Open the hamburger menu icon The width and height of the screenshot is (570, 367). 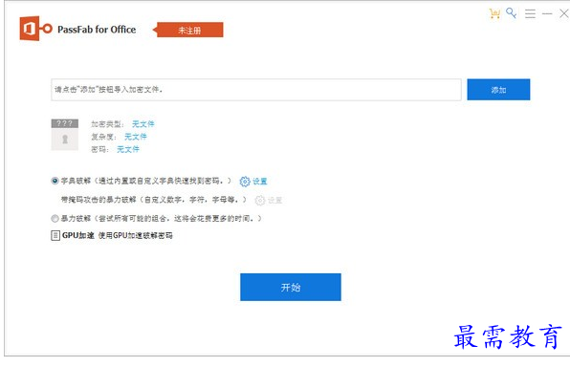point(530,13)
